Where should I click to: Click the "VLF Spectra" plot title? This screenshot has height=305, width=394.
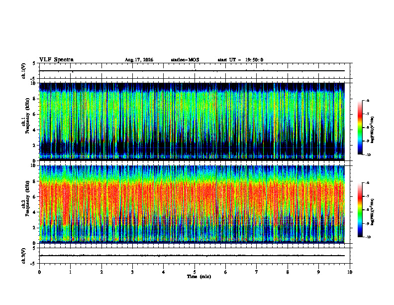[x=56, y=60]
